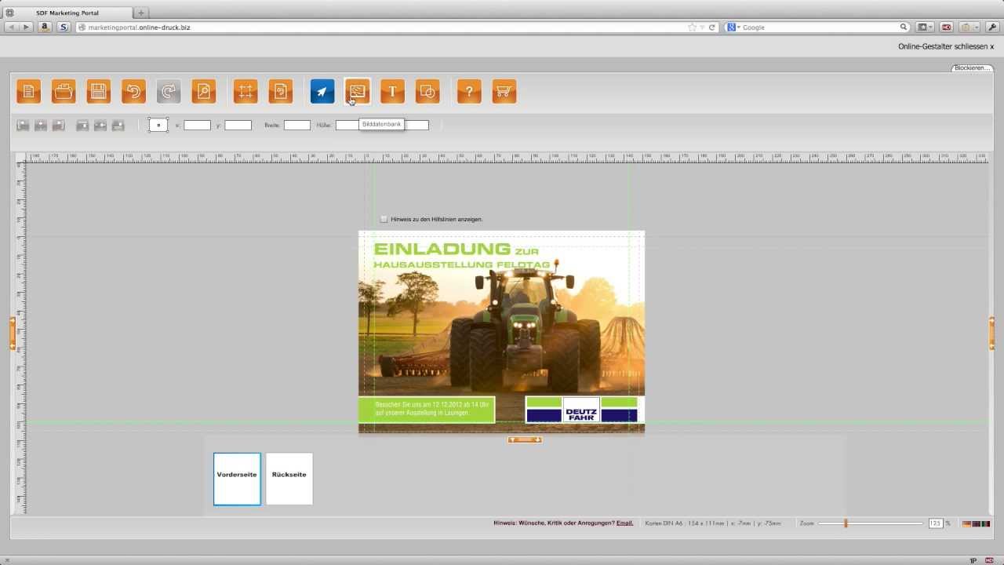The height and width of the screenshot is (565, 1004).
Task: Click 'Online-Gestalter schliessen x' link
Action: [x=946, y=46]
